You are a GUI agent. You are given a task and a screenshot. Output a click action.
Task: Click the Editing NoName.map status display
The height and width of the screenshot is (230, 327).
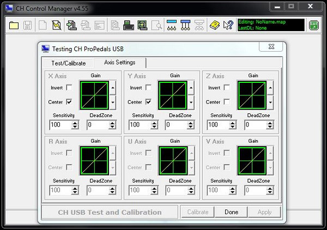271,25
